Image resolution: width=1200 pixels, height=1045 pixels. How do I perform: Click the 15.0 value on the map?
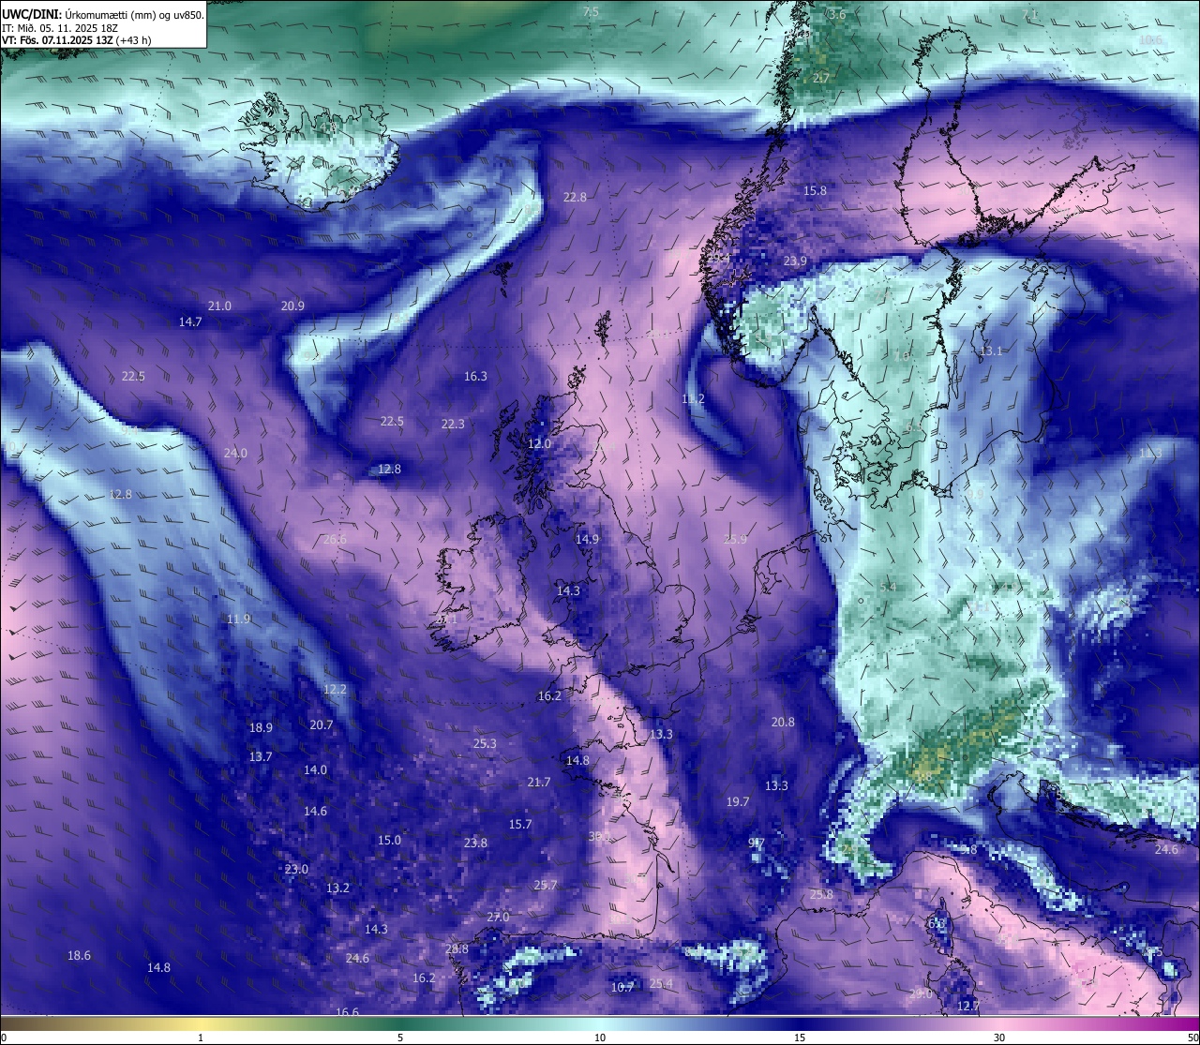[389, 840]
